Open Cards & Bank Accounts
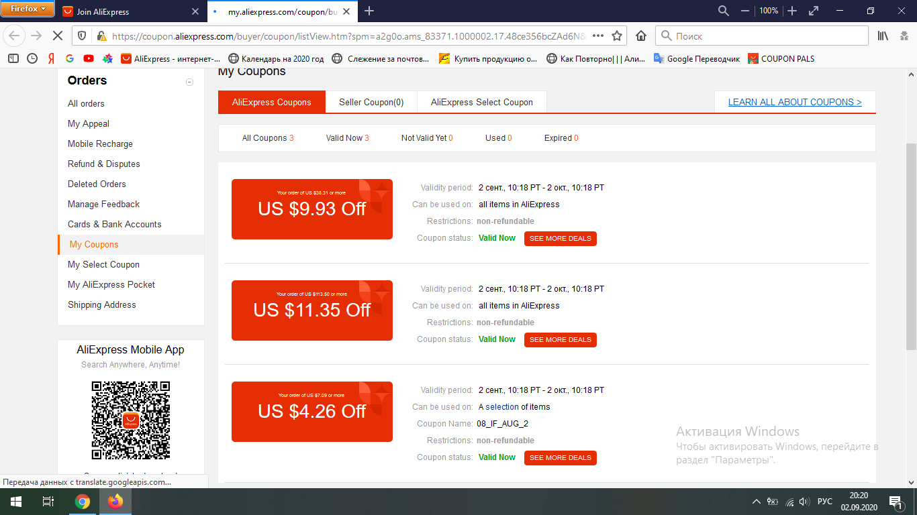Viewport: 917px width, 515px height. (x=115, y=224)
